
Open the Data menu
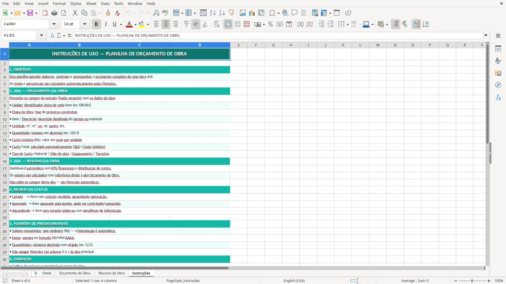[x=105, y=3]
